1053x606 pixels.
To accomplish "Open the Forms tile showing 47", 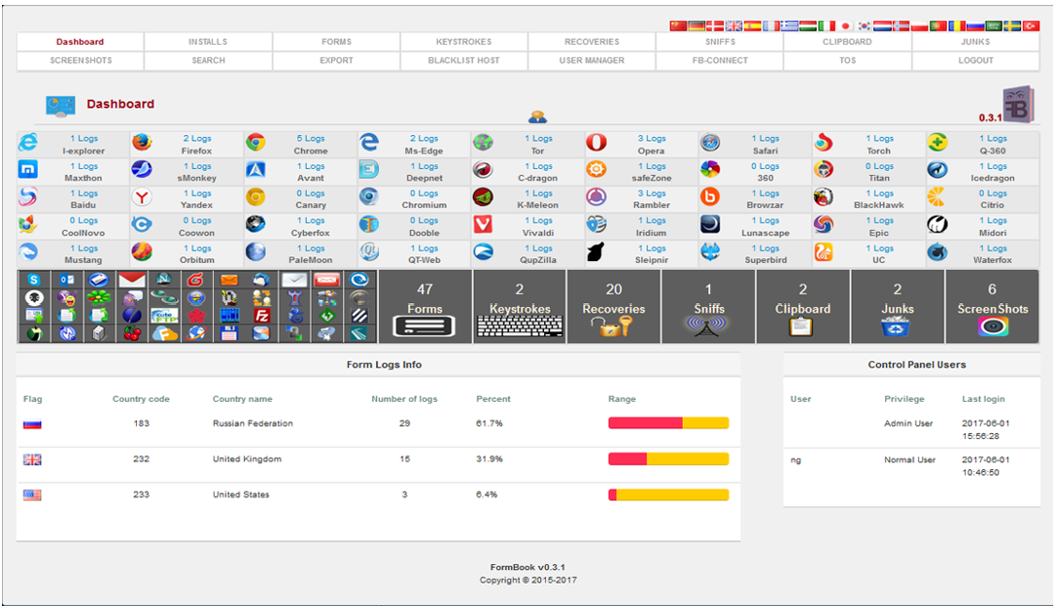I will tap(425, 307).
